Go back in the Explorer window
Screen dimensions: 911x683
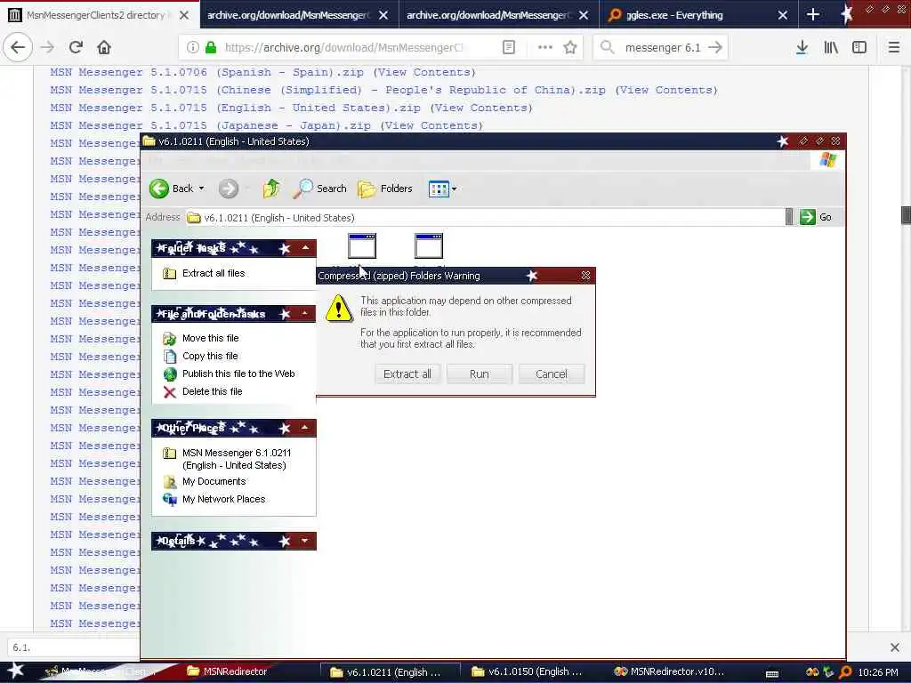tap(172, 189)
